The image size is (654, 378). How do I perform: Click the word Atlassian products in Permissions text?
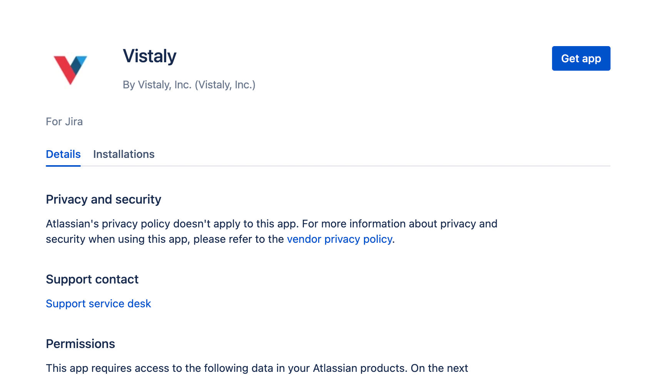(360, 368)
